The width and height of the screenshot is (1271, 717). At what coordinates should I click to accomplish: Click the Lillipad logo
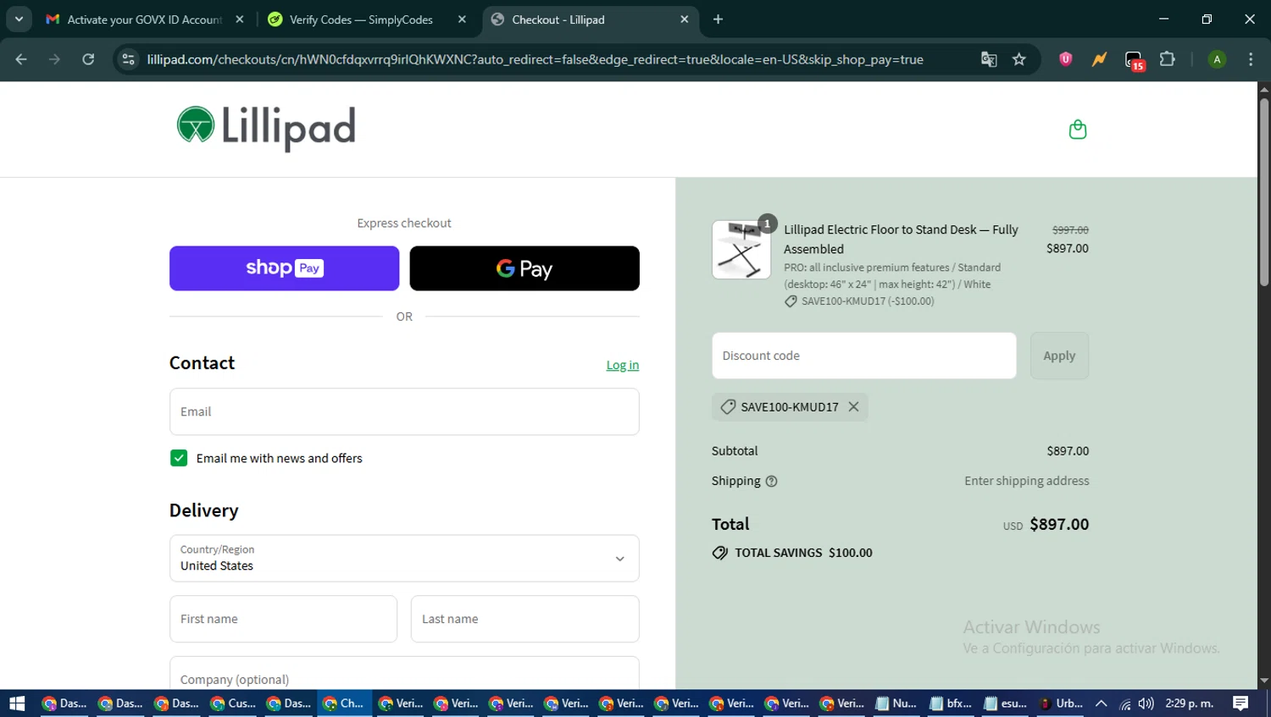point(266,128)
